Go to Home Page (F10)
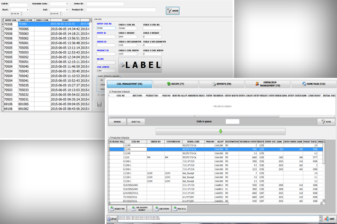The width and height of the screenshot is (337, 224). click(315, 84)
